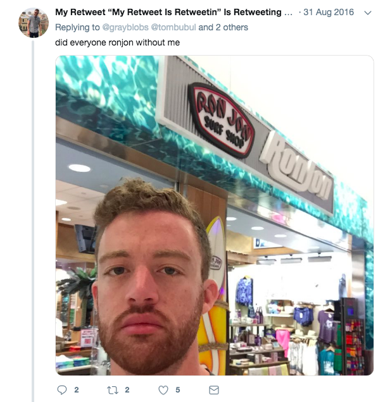Retweet using the retweet arrows icon

(x=113, y=390)
